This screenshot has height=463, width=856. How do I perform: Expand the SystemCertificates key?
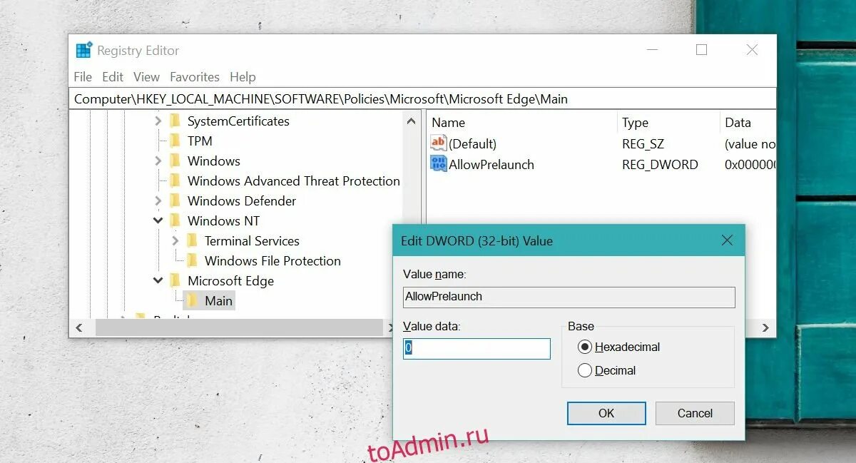point(158,121)
